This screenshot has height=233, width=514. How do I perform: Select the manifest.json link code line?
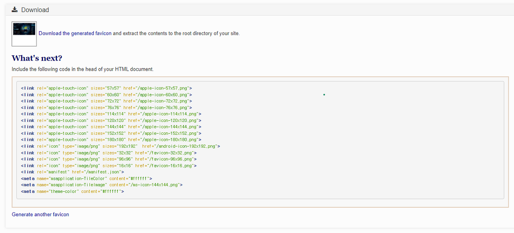click(x=72, y=172)
